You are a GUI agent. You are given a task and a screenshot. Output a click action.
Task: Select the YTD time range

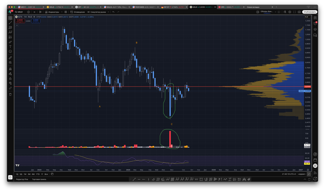pos(38,174)
